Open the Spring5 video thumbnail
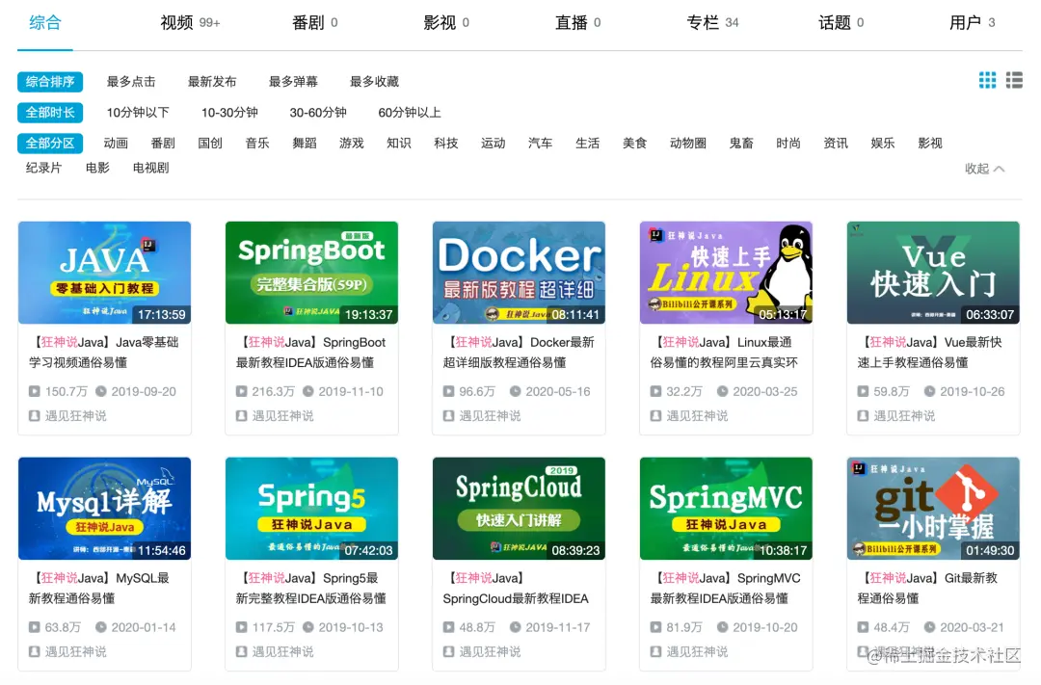Viewport: 1041px width, 685px height. coord(311,509)
